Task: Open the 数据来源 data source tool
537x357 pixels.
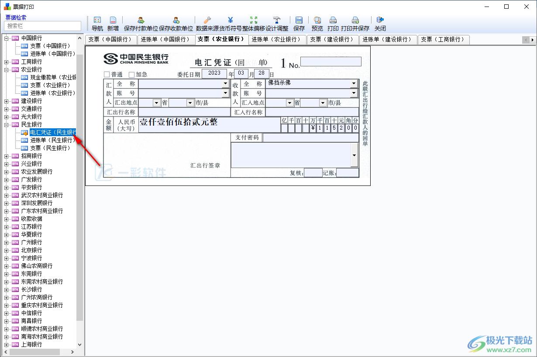Action: pos(207,20)
